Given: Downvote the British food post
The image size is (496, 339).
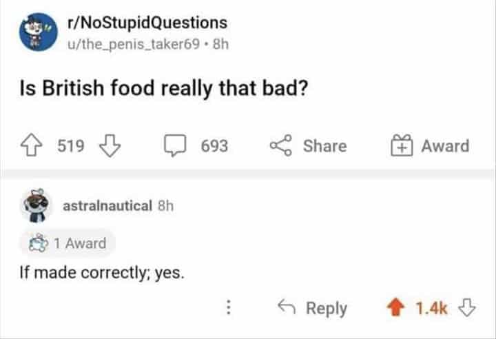Looking at the screenshot, I should [x=110, y=146].
